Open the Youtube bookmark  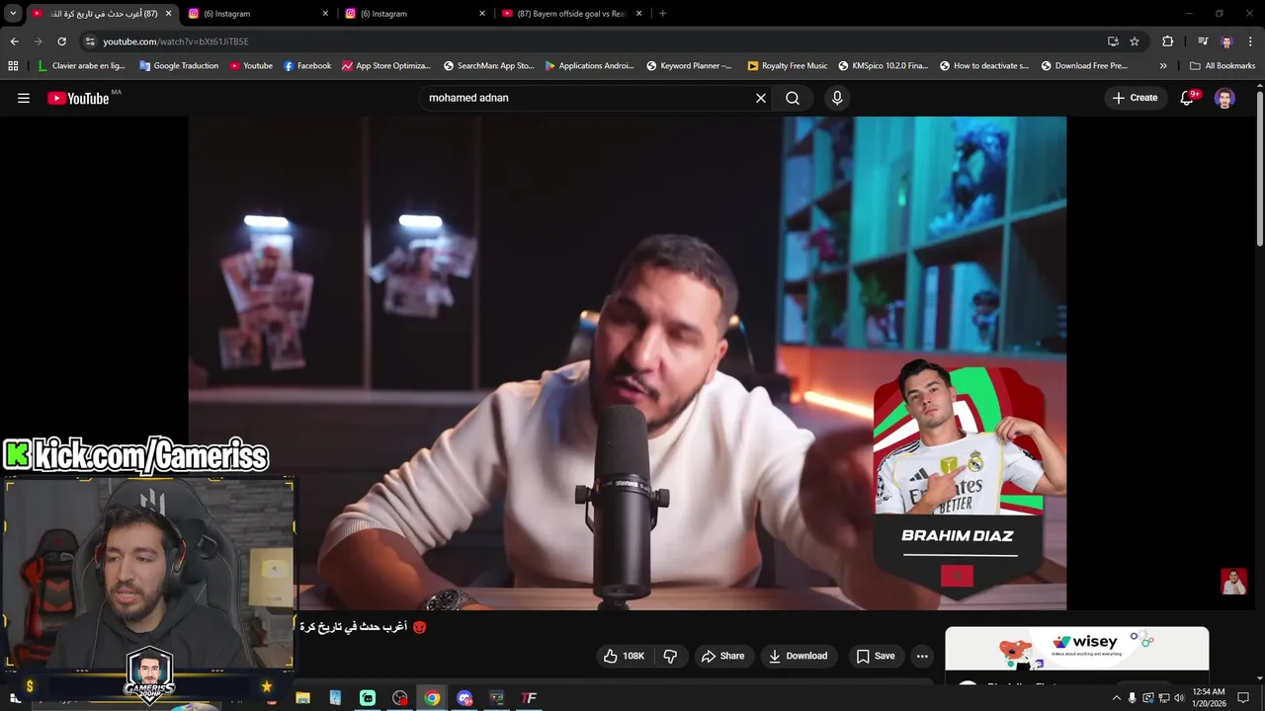pos(251,66)
